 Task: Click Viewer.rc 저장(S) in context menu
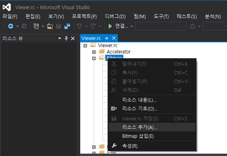pos(152,119)
